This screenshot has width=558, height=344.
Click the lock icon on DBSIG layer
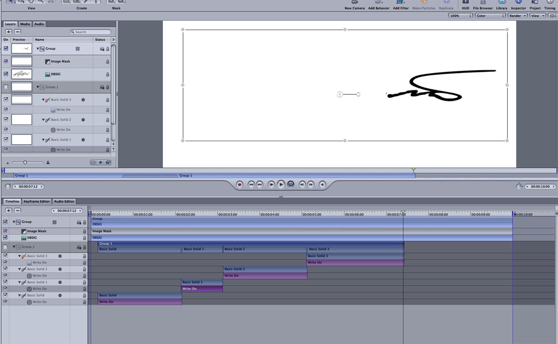click(107, 75)
